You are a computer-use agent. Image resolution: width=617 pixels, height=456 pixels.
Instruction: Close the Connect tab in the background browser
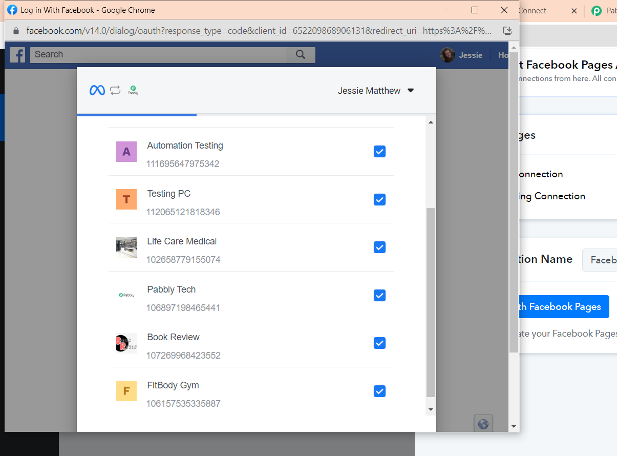tap(574, 11)
